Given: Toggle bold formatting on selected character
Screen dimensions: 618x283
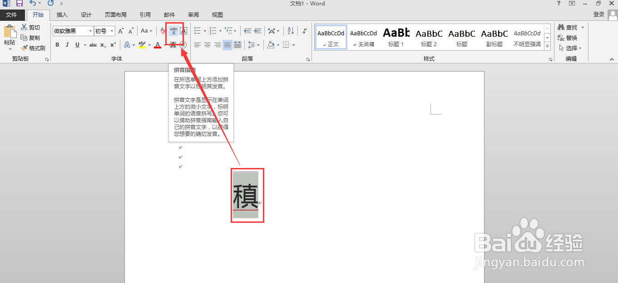Looking at the screenshot, I should tap(57, 44).
